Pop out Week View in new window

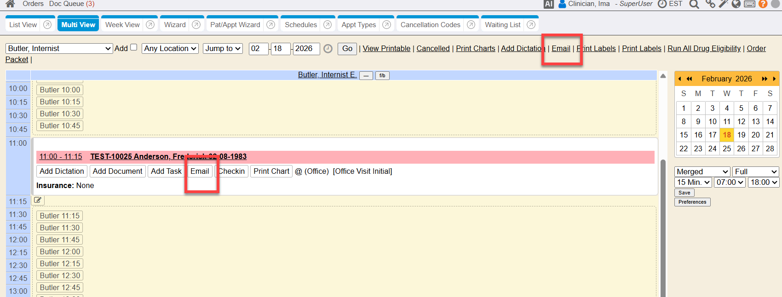coord(150,25)
